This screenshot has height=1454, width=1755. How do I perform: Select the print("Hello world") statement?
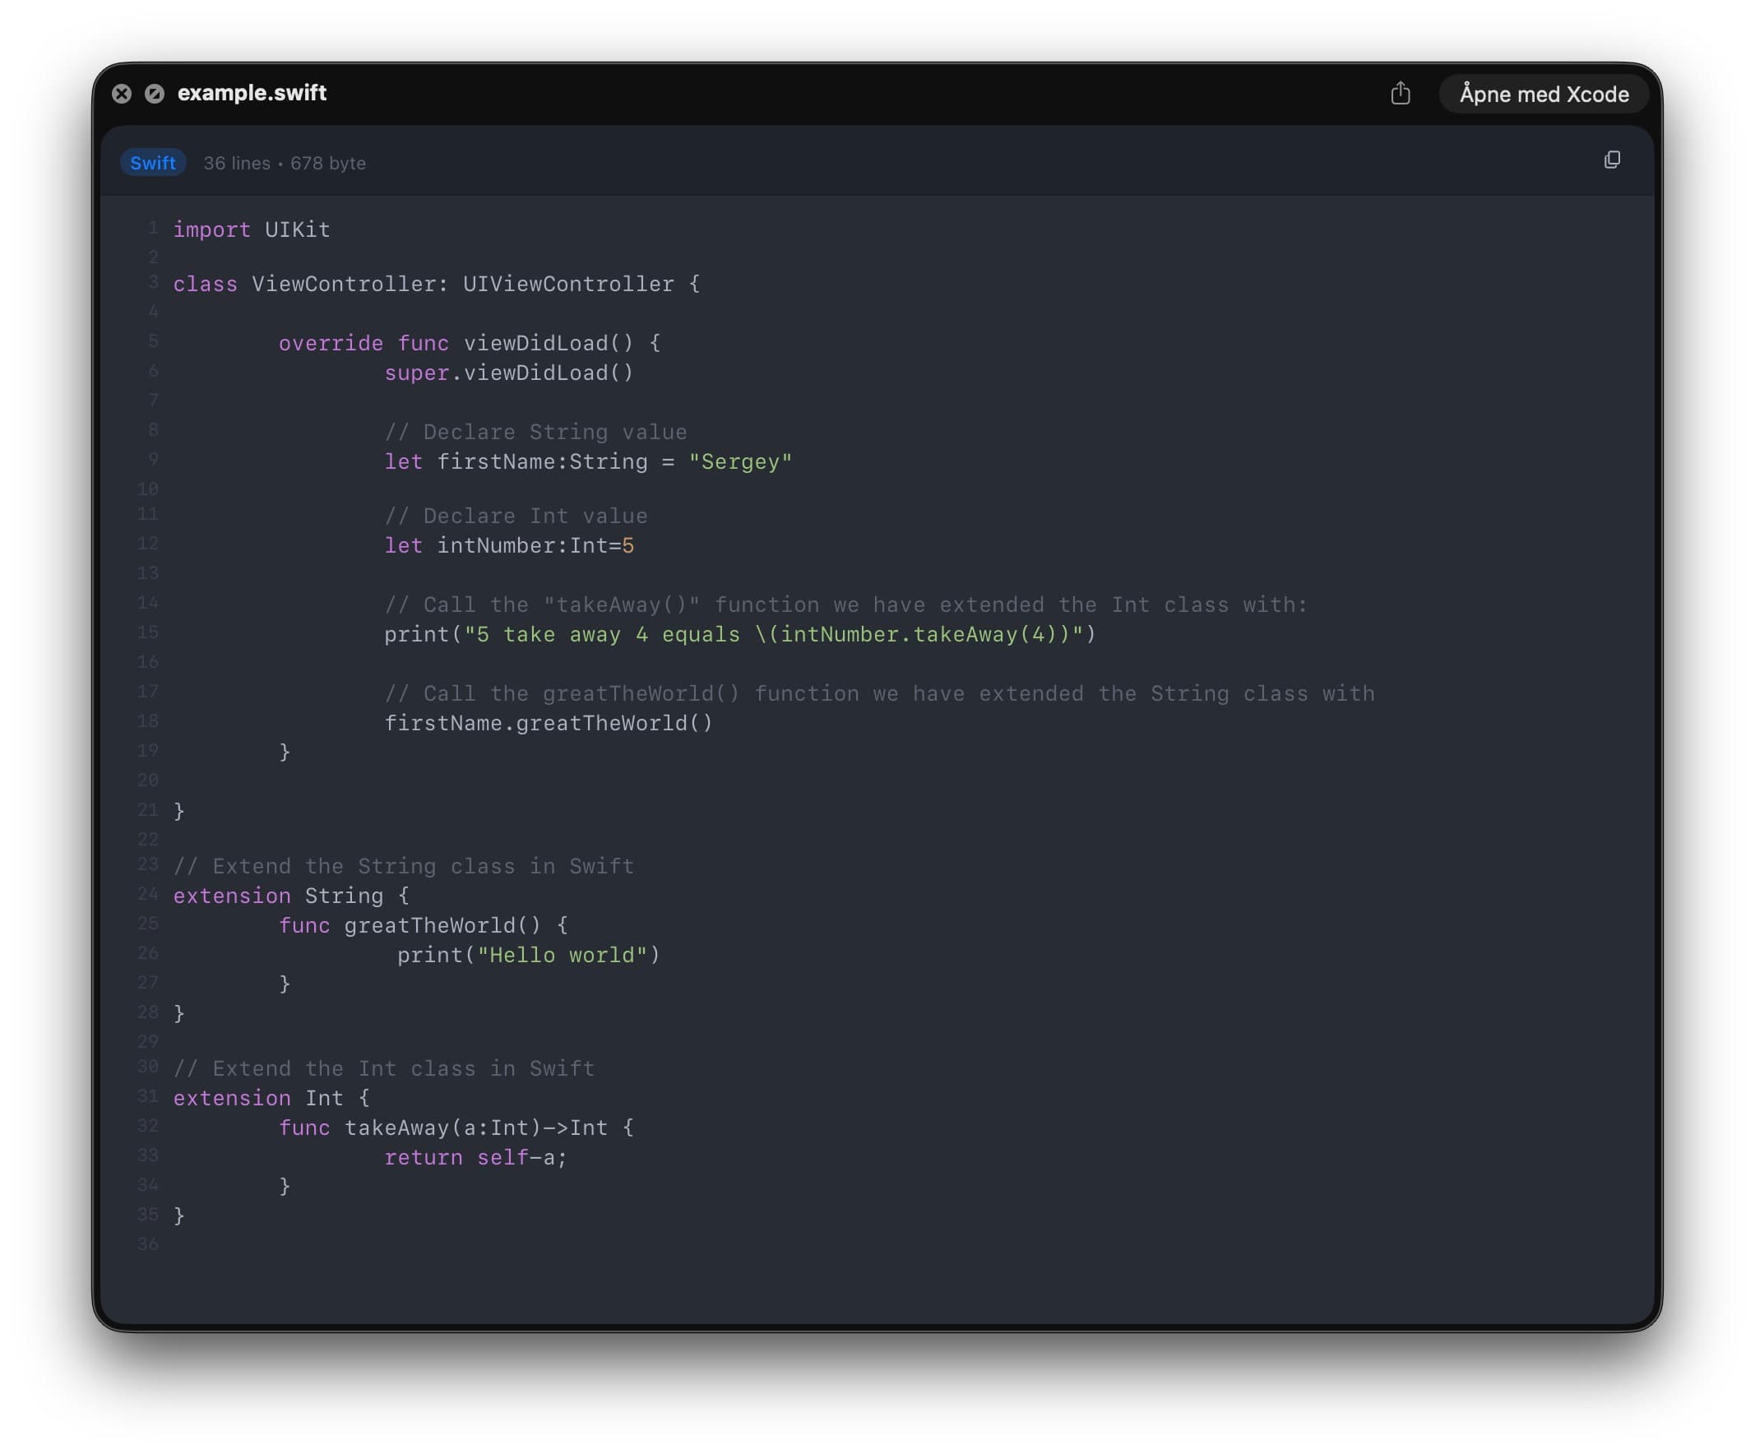coord(529,954)
